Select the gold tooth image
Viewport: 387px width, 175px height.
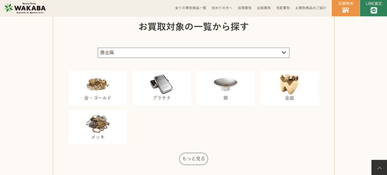coord(289,84)
